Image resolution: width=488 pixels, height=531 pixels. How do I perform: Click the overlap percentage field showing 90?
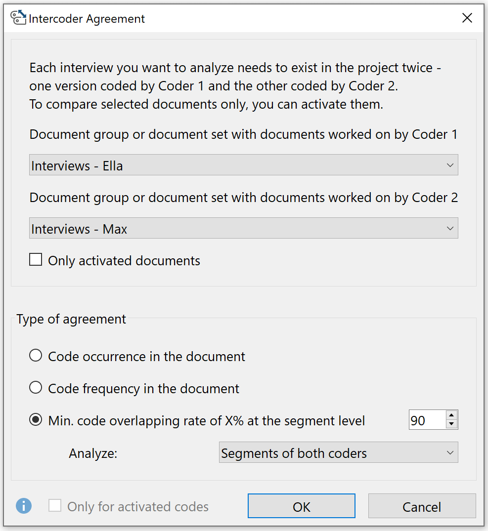click(x=427, y=420)
